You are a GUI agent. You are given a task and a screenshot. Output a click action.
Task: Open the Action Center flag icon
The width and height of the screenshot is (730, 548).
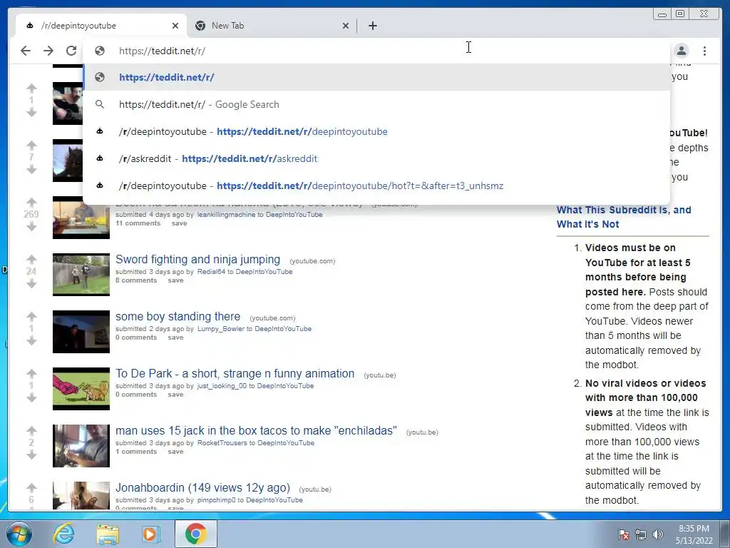tap(623, 534)
